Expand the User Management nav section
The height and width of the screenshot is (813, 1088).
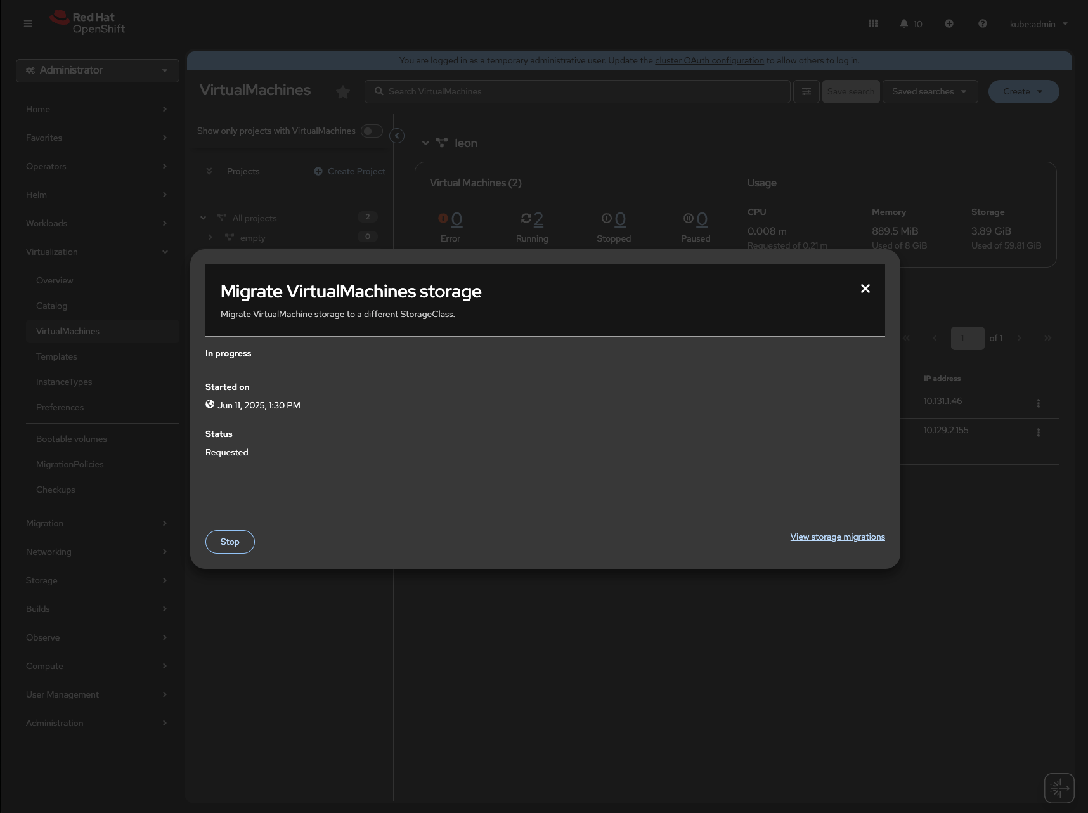tap(98, 694)
